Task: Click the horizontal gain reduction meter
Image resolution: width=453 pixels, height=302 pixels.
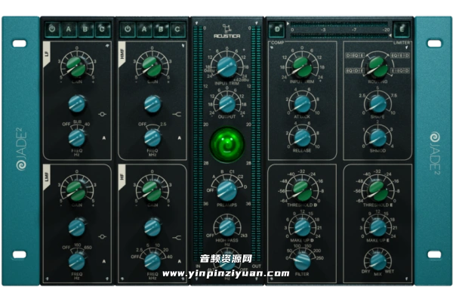Action: (340, 29)
